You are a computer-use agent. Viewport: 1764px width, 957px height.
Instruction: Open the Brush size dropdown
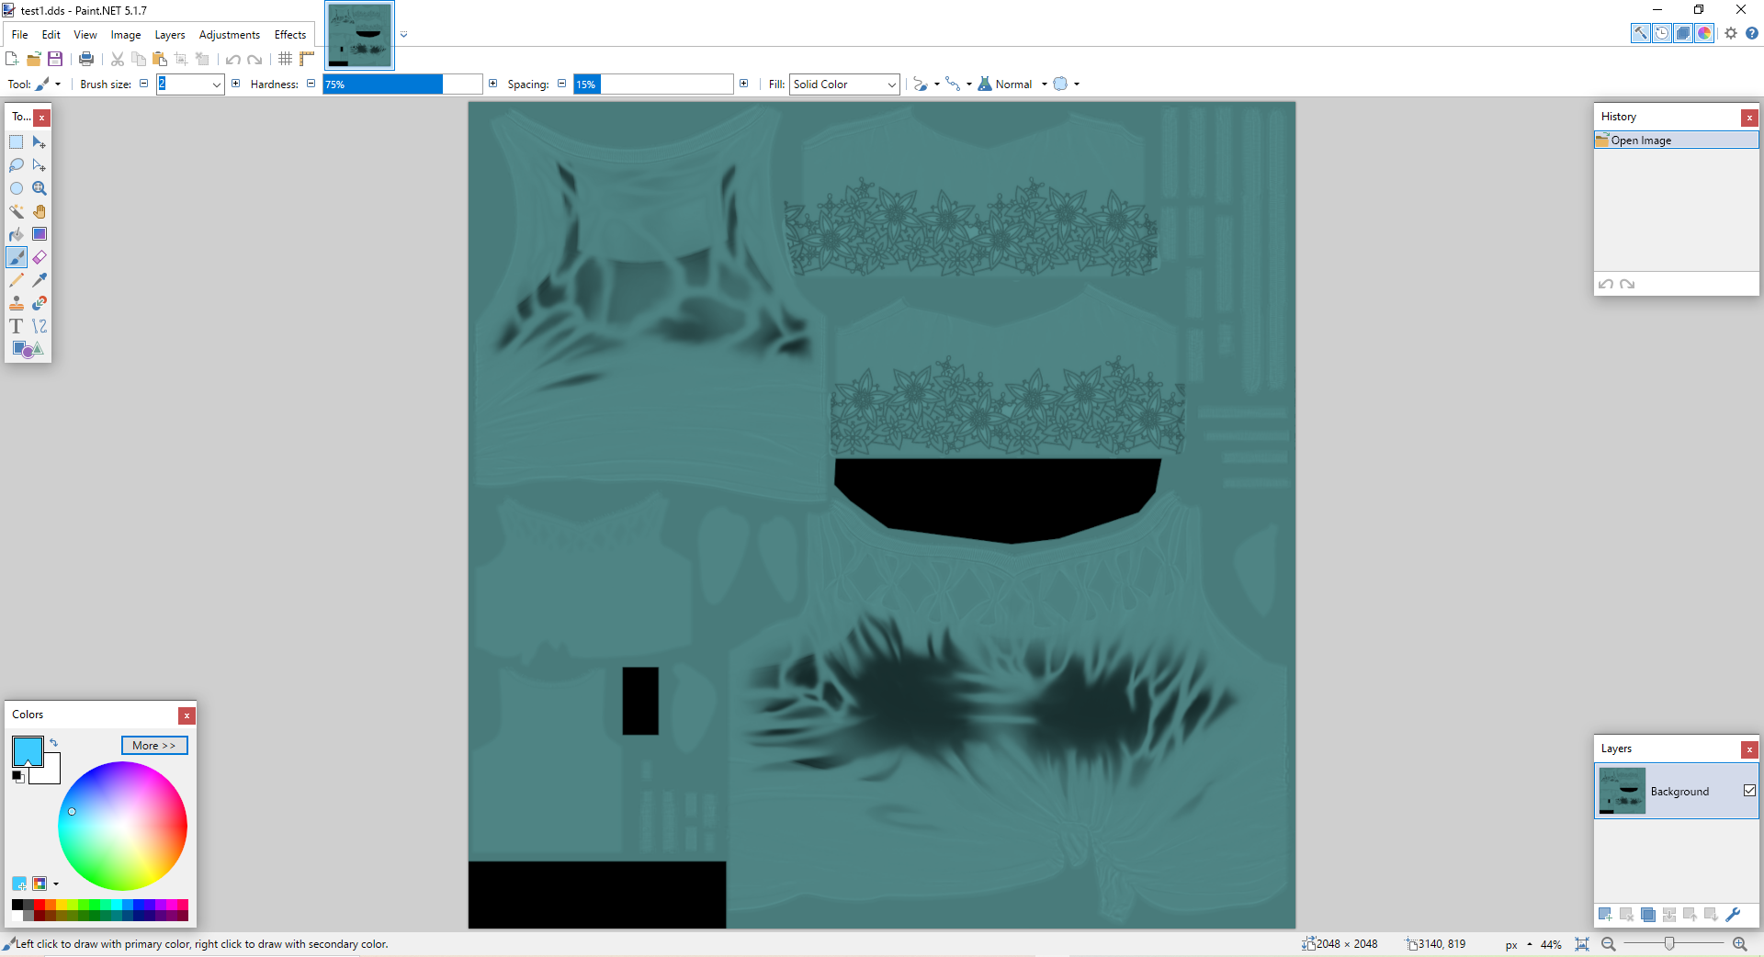217,84
